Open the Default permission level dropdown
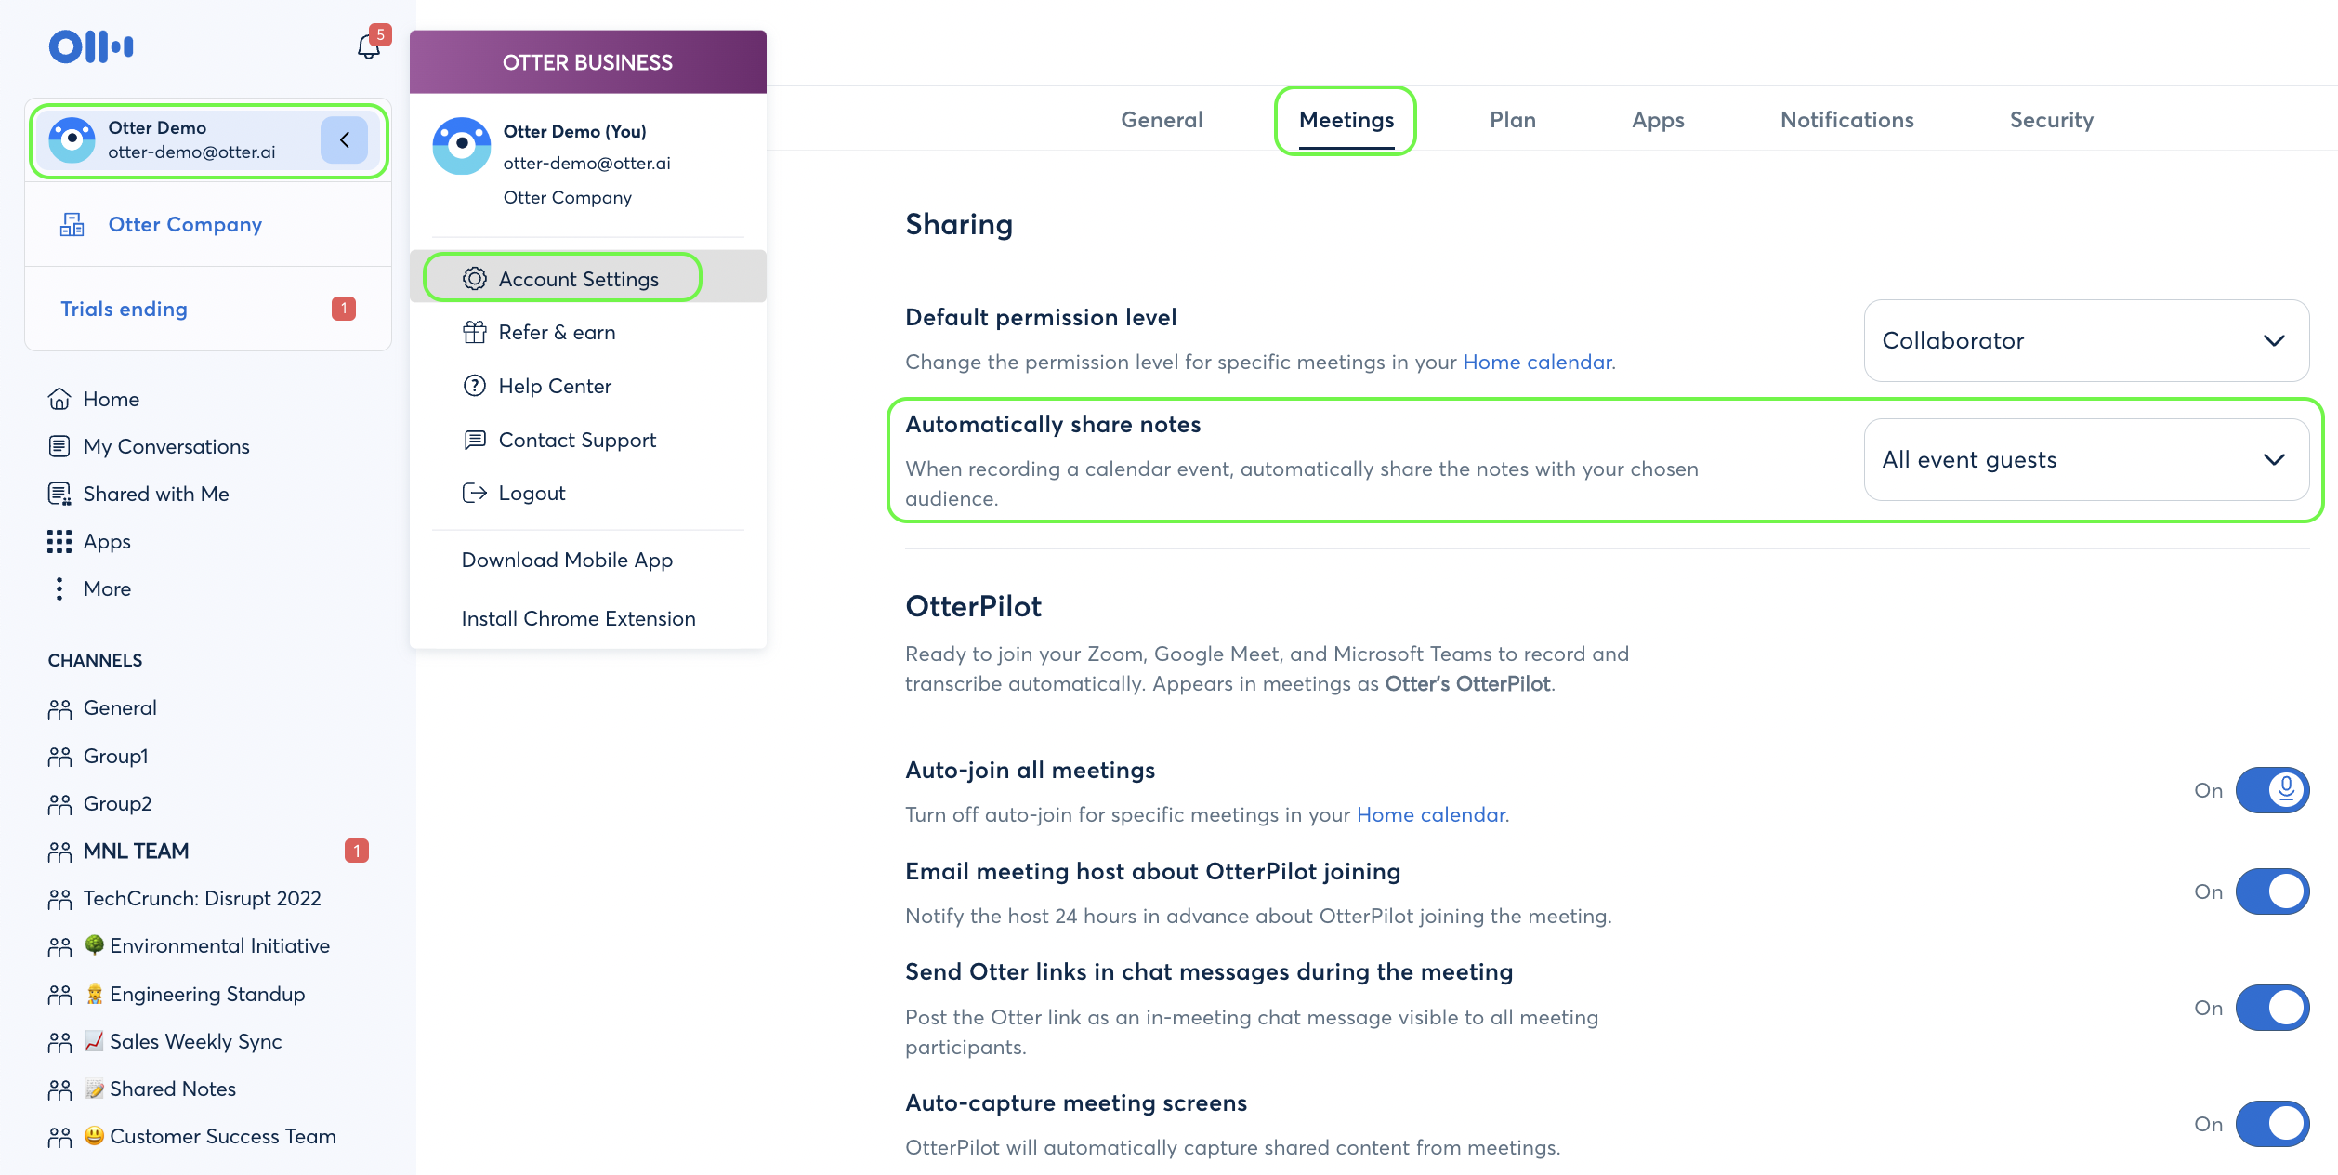Image resolution: width=2338 pixels, height=1175 pixels. pyautogui.click(x=2085, y=340)
